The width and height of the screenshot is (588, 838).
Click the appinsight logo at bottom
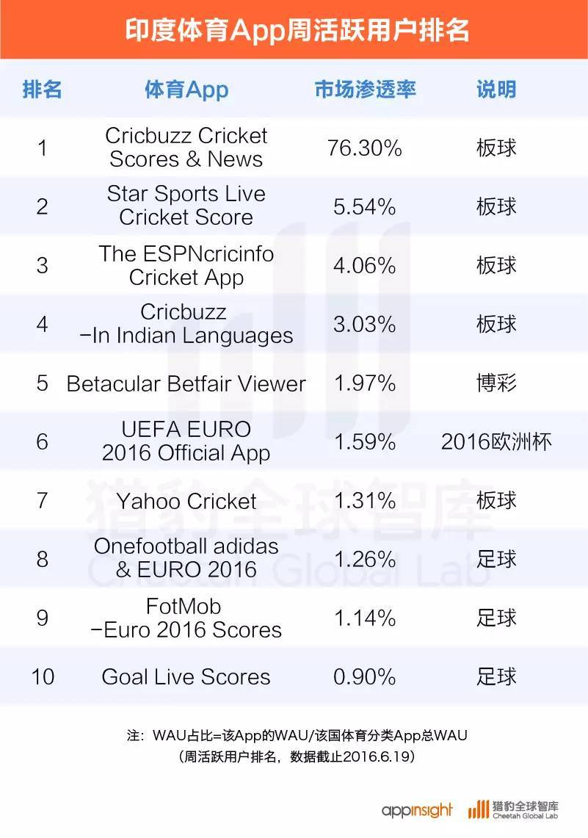[x=416, y=810]
